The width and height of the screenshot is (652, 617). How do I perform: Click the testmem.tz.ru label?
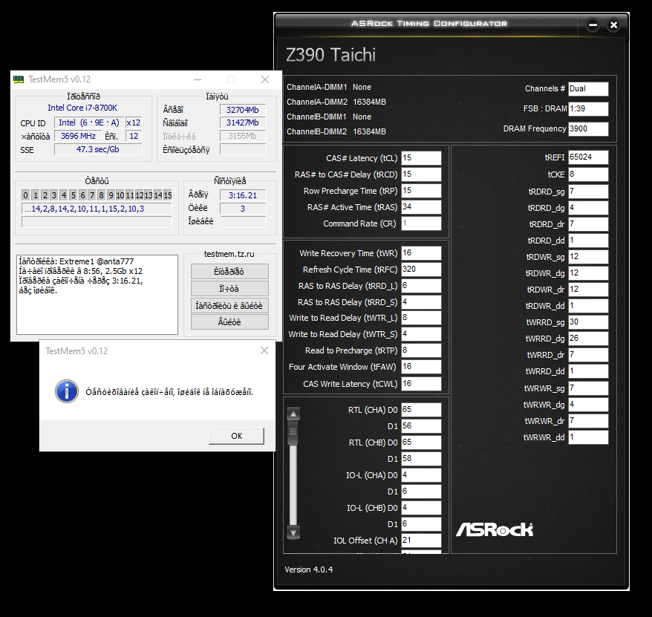tap(229, 254)
